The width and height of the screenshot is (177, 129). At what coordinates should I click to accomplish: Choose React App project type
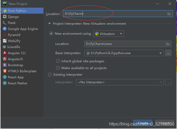coord(22,77)
